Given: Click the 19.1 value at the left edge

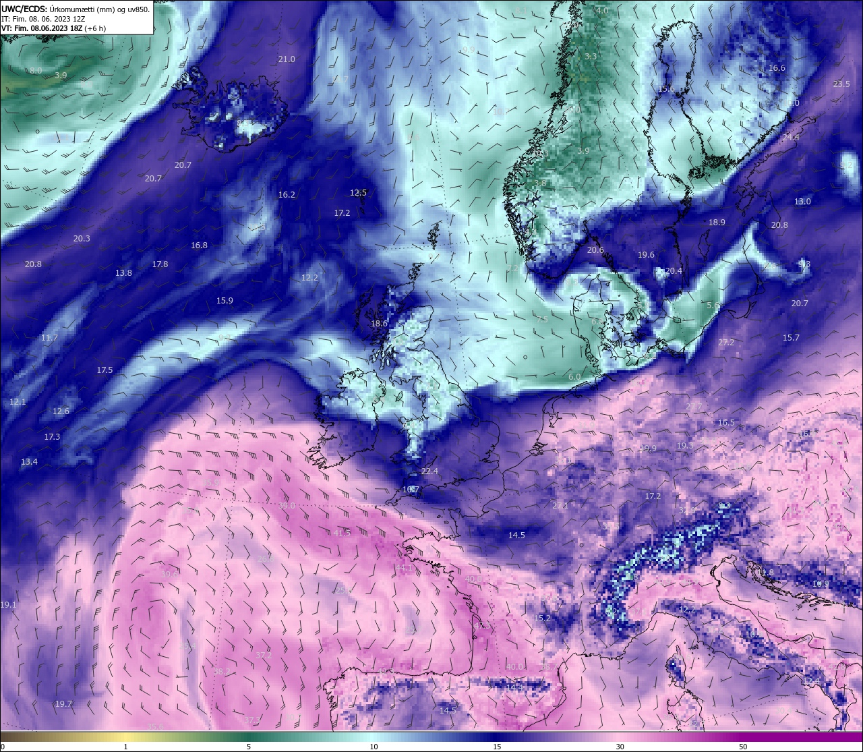Looking at the screenshot, I should point(8,605).
